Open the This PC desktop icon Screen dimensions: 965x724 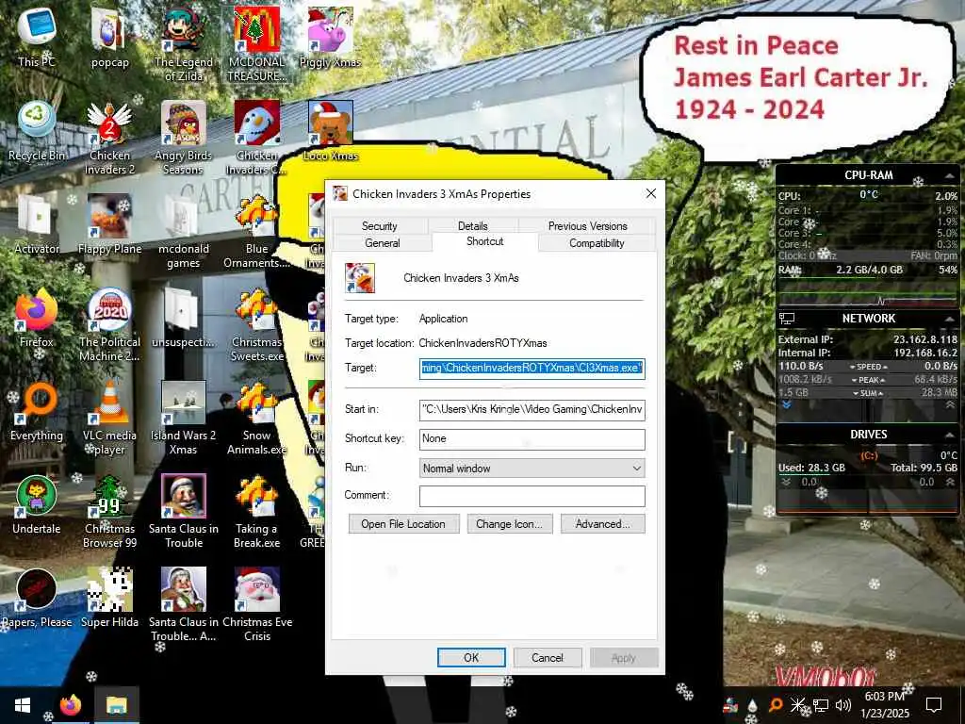coord(37,36)
